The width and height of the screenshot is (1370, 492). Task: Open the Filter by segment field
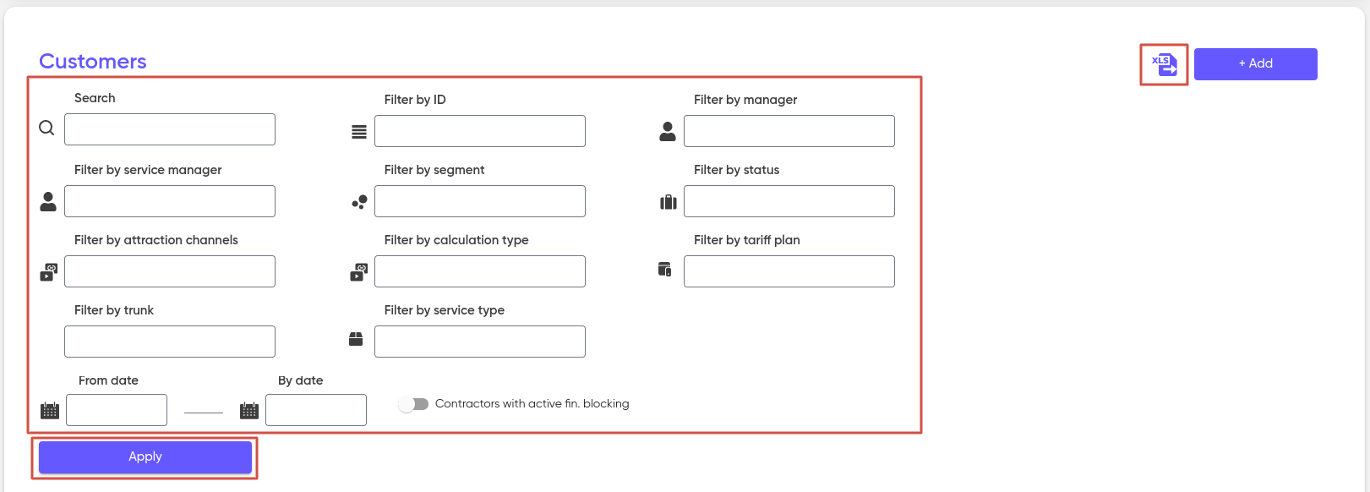coord(480,201)
